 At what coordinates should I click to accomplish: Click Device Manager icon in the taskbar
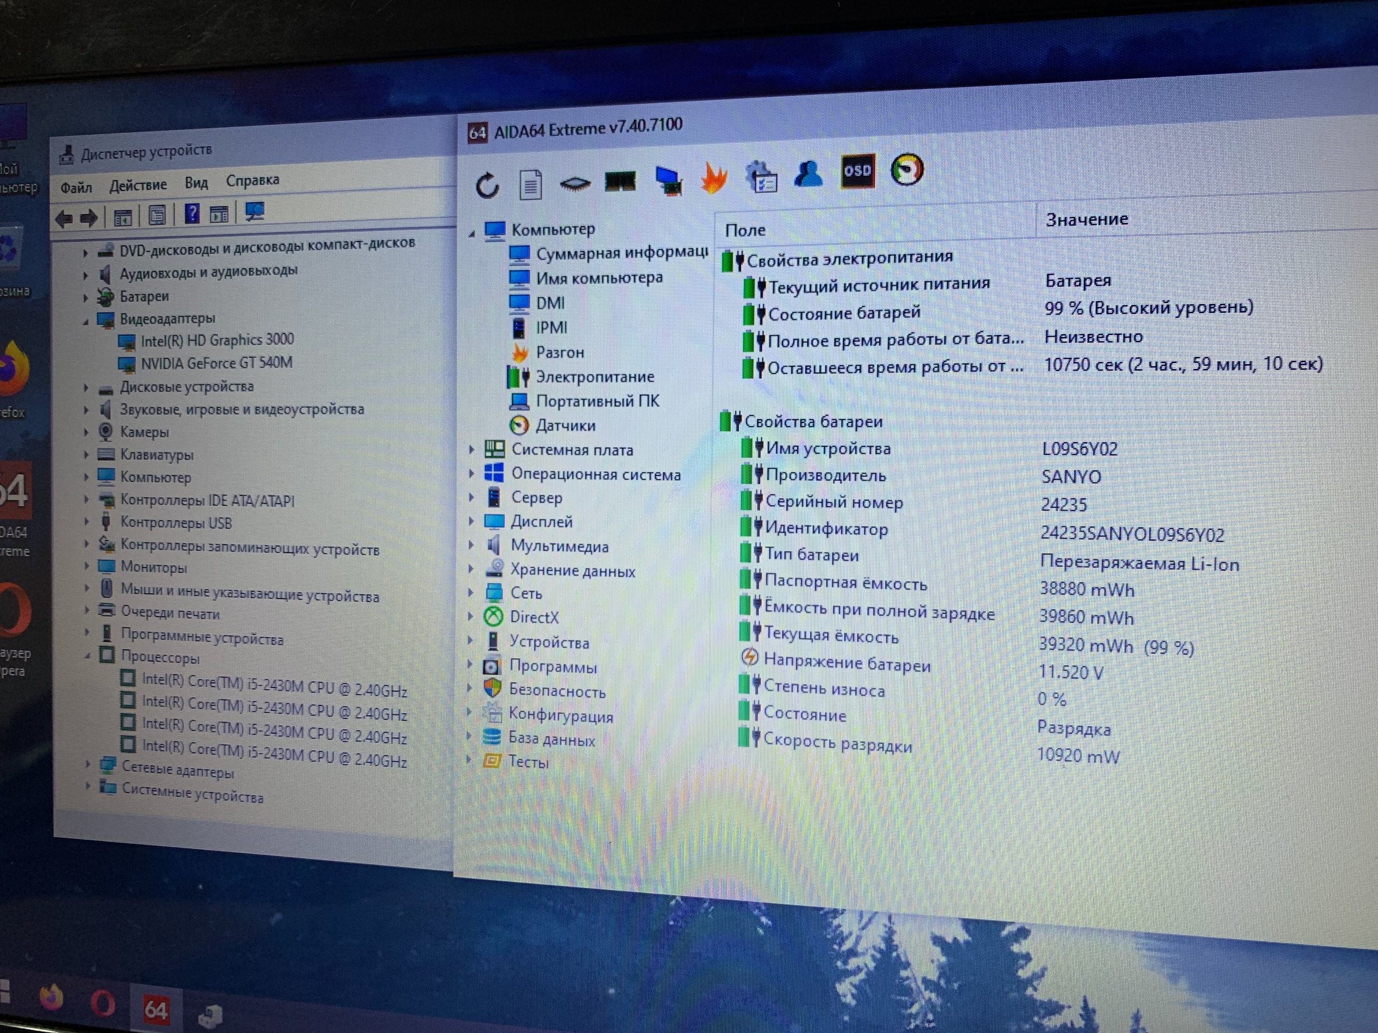(210, 1017)
